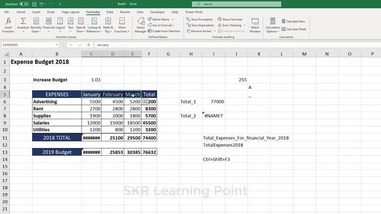Open Recently Used functions
The image size is (381, 214).
tap(36, 25)
